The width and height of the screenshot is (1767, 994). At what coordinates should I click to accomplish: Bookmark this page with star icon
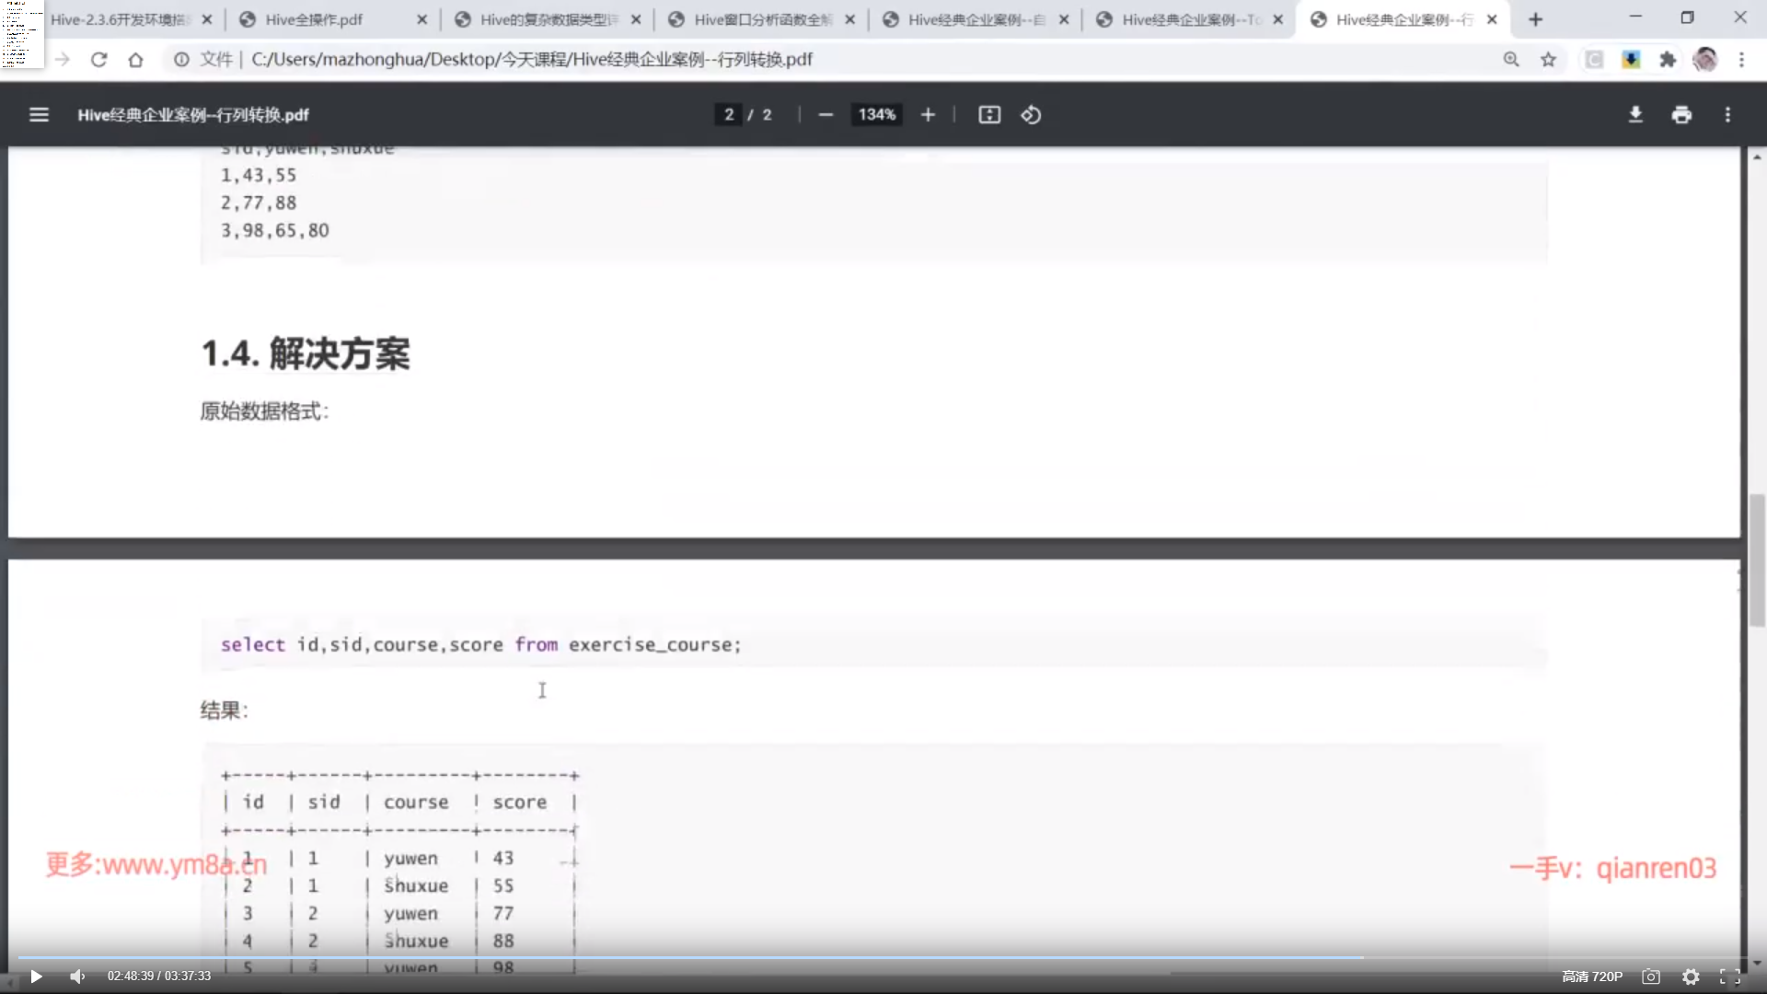[1549, 60]
